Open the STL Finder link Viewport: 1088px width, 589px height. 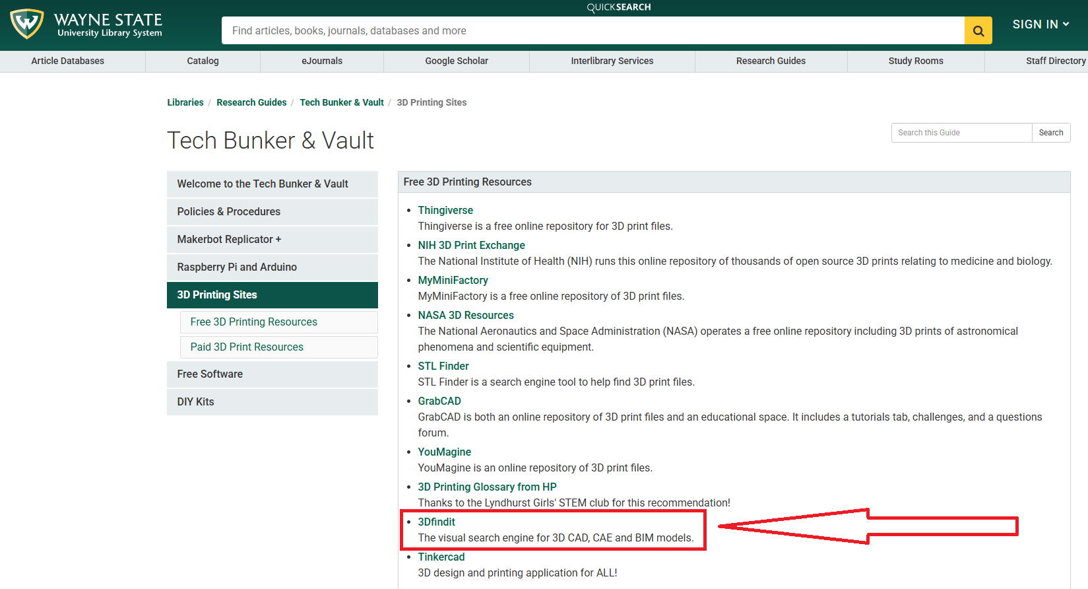point(443,366)
